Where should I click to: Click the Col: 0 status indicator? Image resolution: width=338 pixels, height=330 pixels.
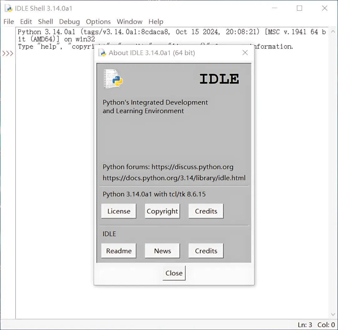point(326,325)
